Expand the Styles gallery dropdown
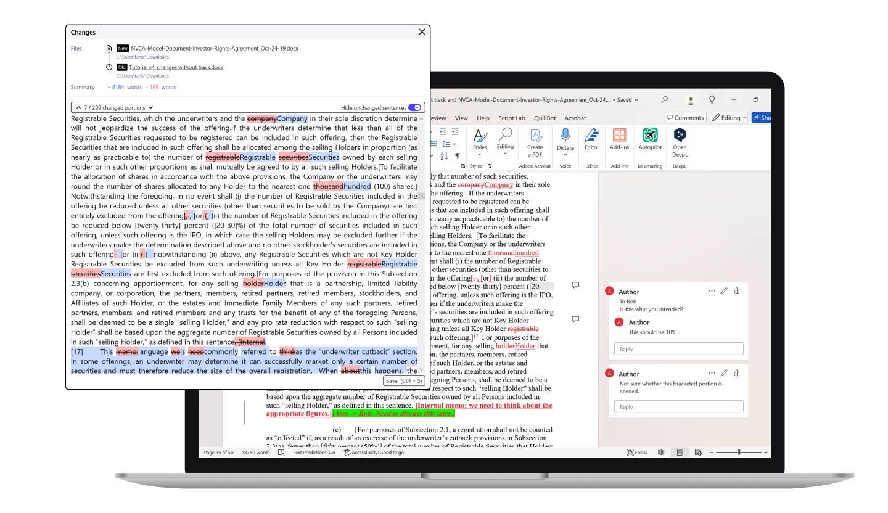Viewport: 888px width, 513px height. pos(479,154)
